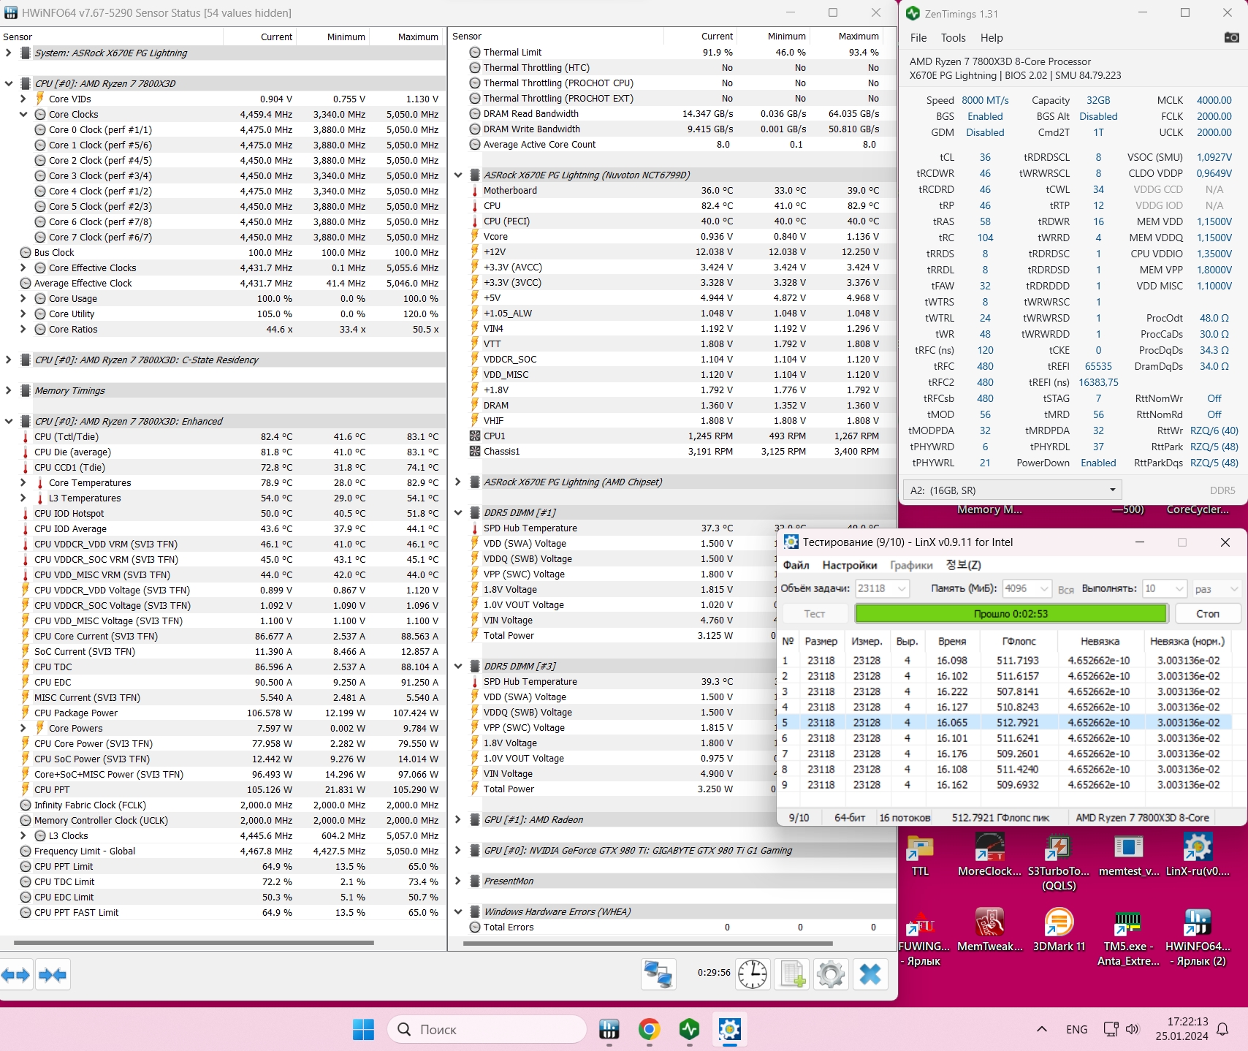Open the 정보(Z) menu in LinX
Viewport: 1248px width, 1051px height.
pos(963,565)
